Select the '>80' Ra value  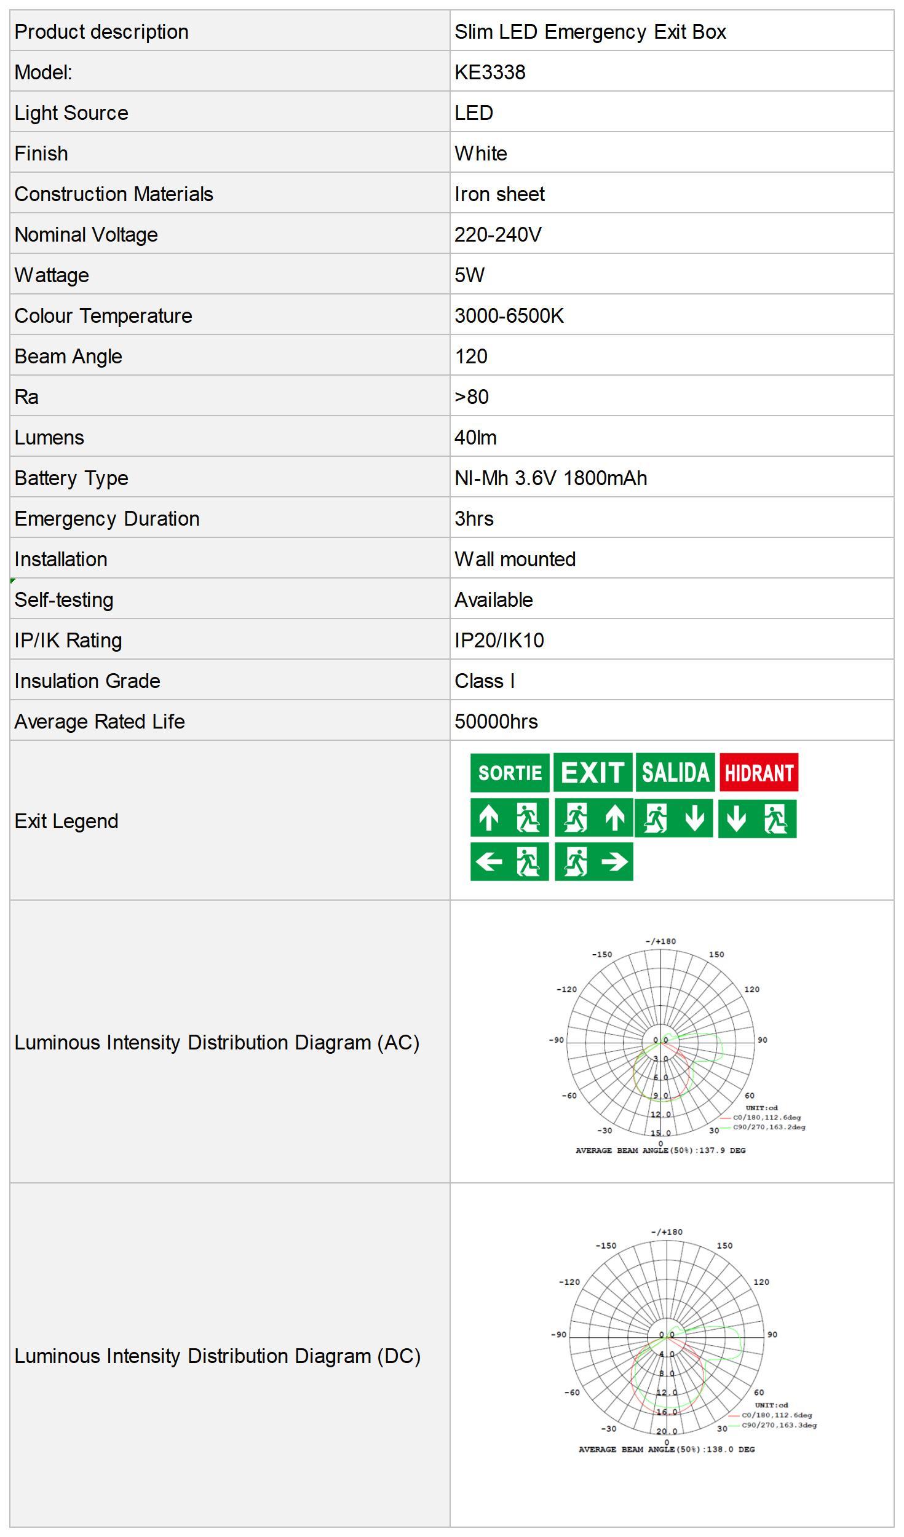[472, 397]
